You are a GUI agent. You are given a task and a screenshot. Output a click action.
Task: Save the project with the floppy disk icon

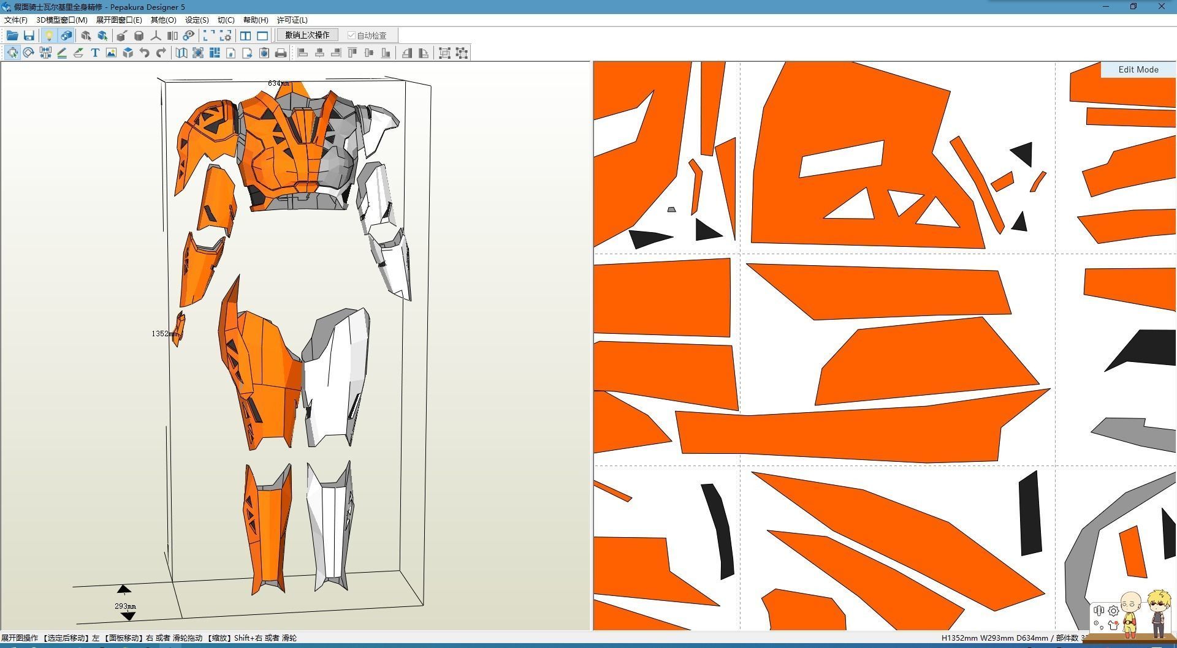pos(29,36)
